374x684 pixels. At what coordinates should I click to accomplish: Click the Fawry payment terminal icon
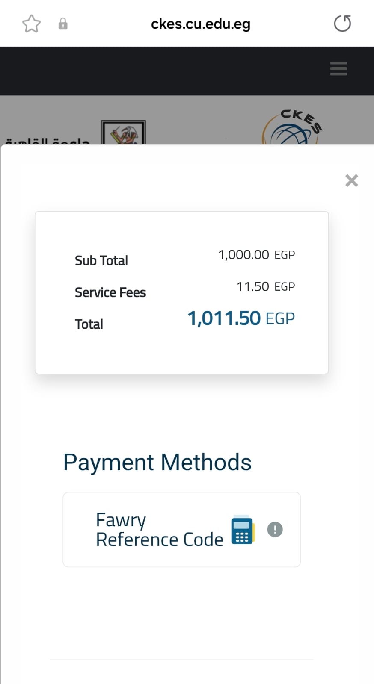coord(243,530)
